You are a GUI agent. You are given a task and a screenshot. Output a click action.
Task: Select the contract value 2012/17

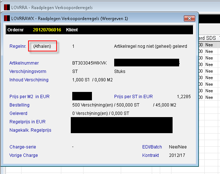177,155
